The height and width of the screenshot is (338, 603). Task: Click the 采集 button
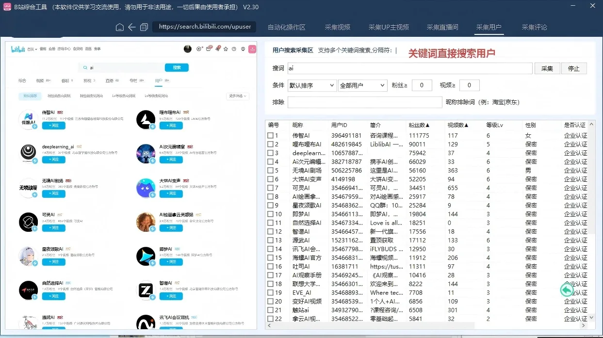(x=547, y=68)
